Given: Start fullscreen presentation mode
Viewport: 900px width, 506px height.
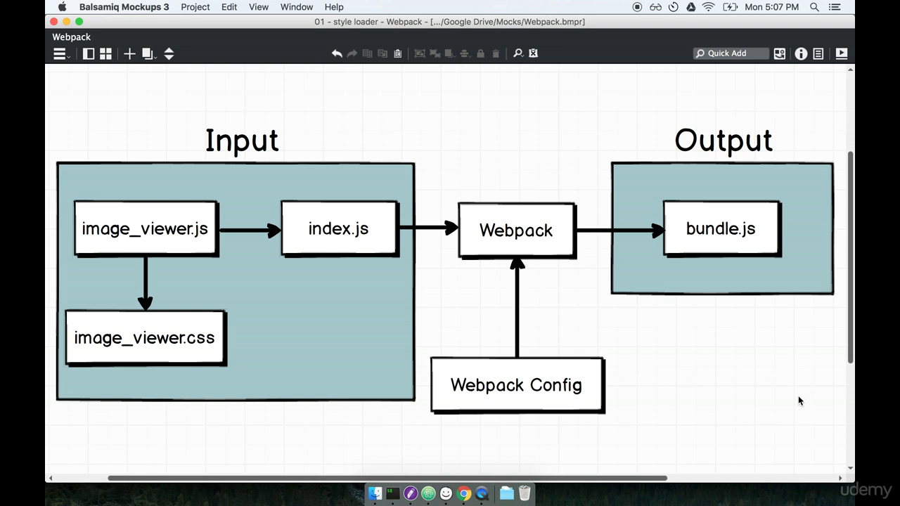Looking at the screenshot, I should tap(841, 53).
